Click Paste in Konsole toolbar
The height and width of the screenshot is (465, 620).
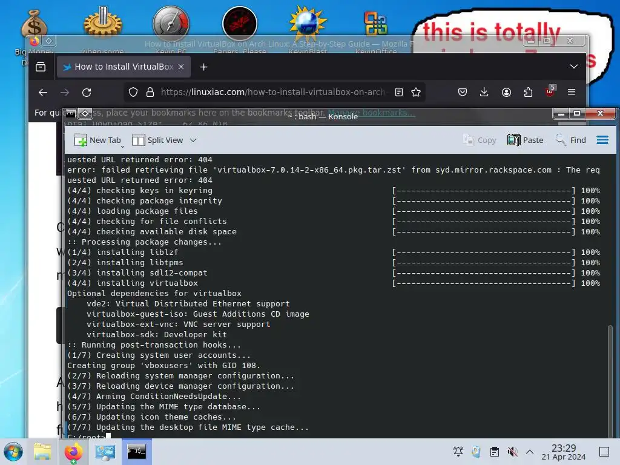[x=525, y=140]
